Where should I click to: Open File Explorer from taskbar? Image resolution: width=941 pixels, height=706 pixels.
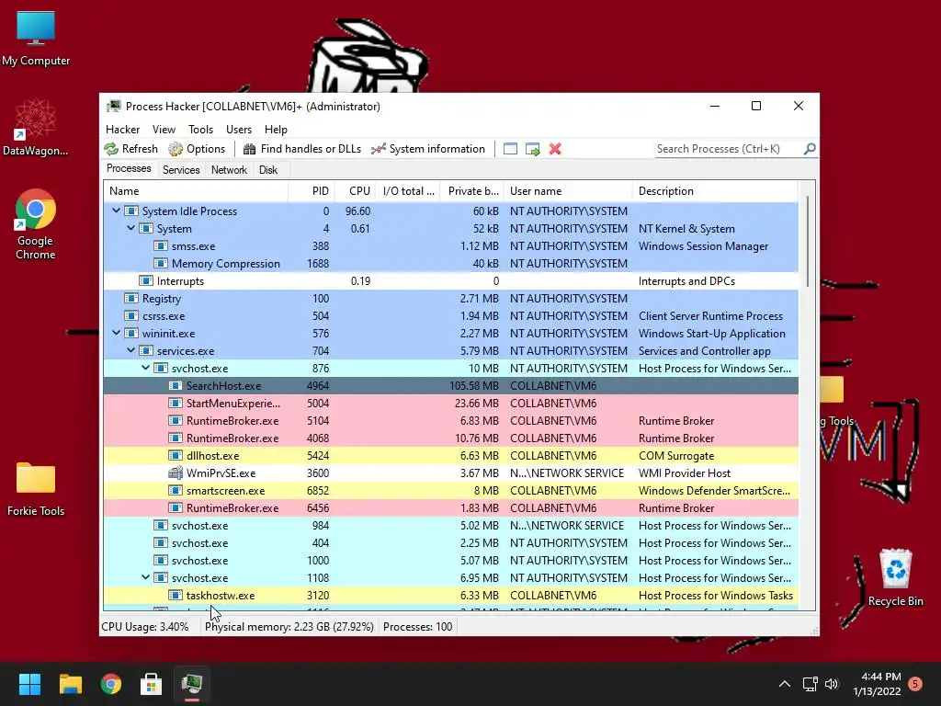point(70,684)
